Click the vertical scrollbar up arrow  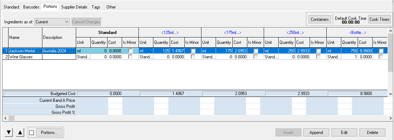tap(390, 31)
